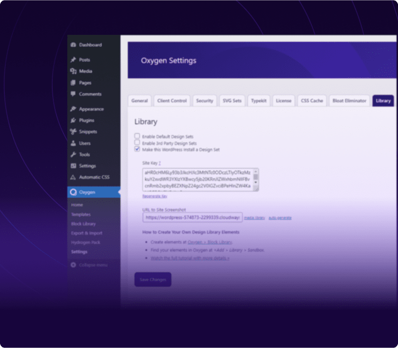Click the Site Key scrollbar down arrow

256,182
